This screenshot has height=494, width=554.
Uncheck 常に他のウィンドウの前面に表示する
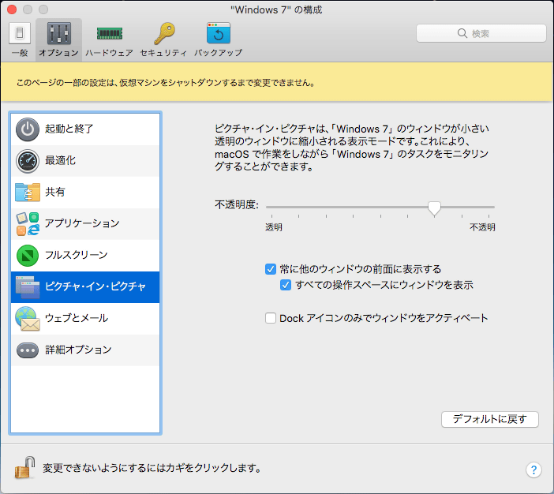pos(271,269)
